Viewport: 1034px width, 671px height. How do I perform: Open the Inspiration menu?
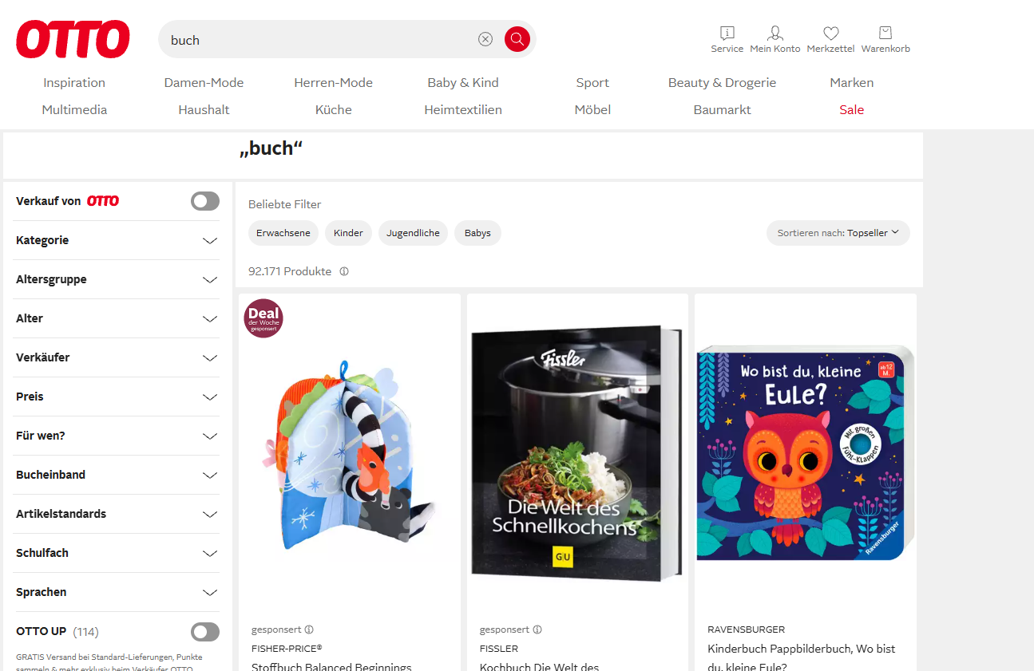click(x=74, y=83)
